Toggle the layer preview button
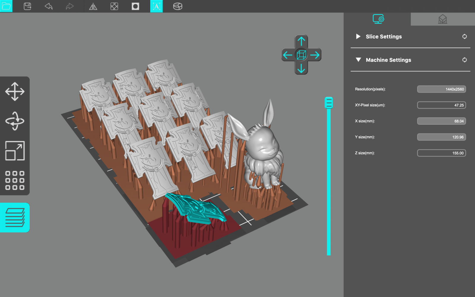The width and height of the screenshot is (475, 297). click(15, 217)
